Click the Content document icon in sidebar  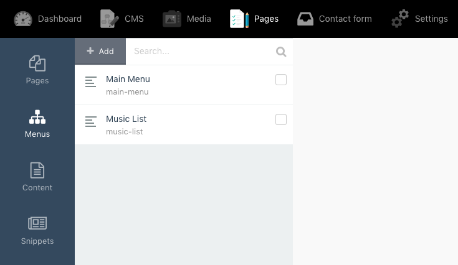click(37, 170)
